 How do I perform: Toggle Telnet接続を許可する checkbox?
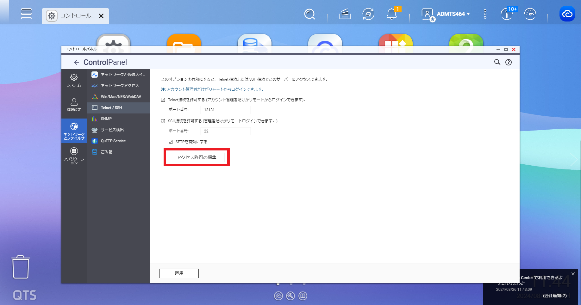coord(163,100)
